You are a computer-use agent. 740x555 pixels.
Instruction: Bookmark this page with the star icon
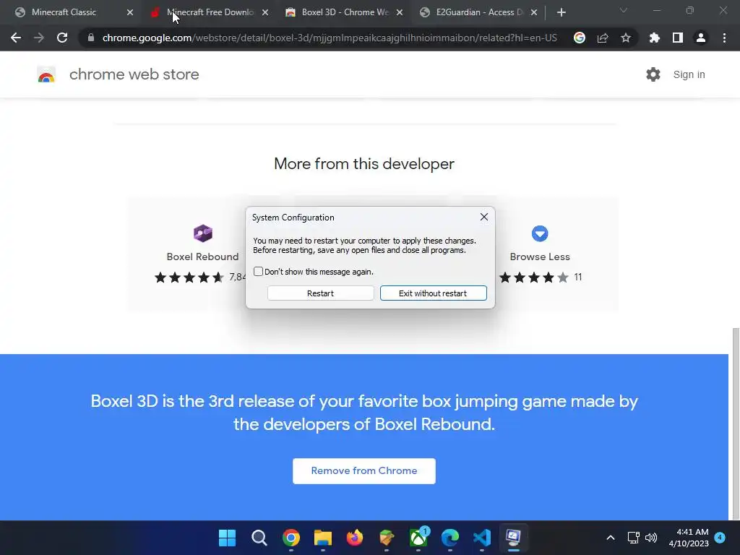626,38
